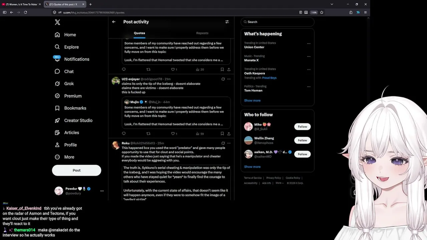The height and width of the screenshot is (240, 427).
Task: Click the Bookmarks sidebar icon
Action: [57, 108]
